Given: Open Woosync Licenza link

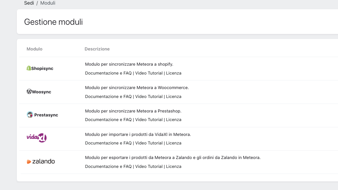Looking at the screenshot, I should click(174, 97).
